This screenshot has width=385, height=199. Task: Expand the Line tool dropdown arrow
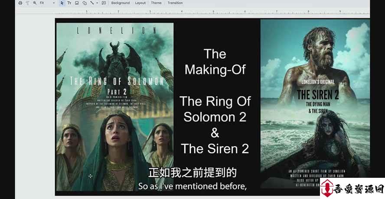(97, 3)
